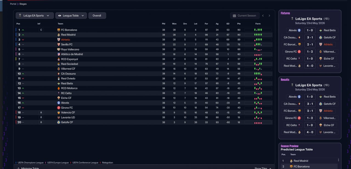Viewport: 351px width, 169px height.
Task: Click the Getafe CF badge in the league table
Action: [59, 122]
